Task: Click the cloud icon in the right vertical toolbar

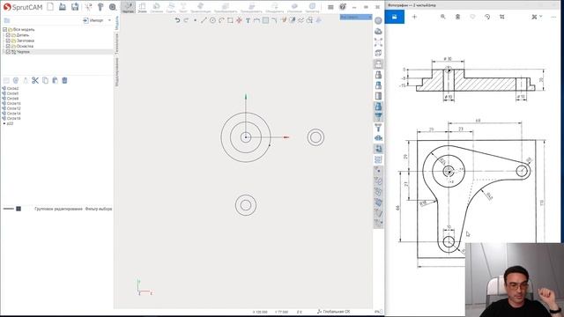Action: pyautogui.click(x=378, y=32)
